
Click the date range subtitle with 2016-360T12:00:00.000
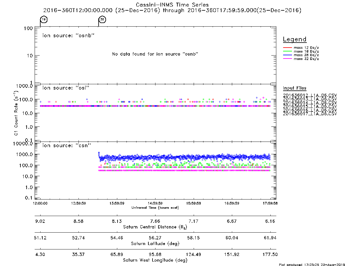pos(172,10)
